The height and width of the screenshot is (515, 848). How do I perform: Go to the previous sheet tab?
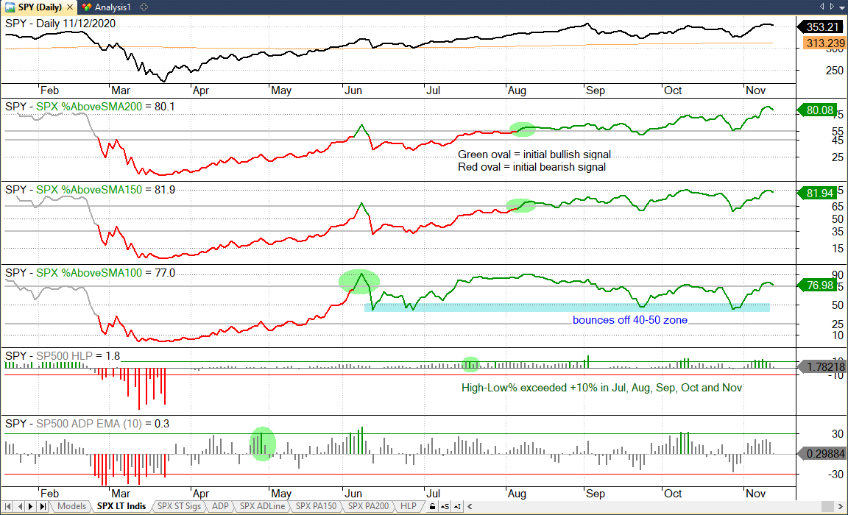tap(20, 506)
